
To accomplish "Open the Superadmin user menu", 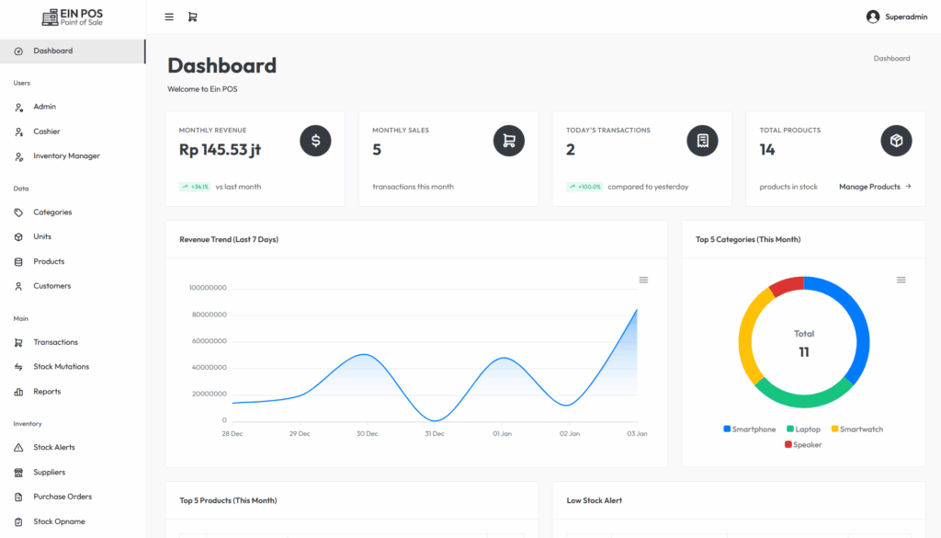I will click(x=897, y=17).
